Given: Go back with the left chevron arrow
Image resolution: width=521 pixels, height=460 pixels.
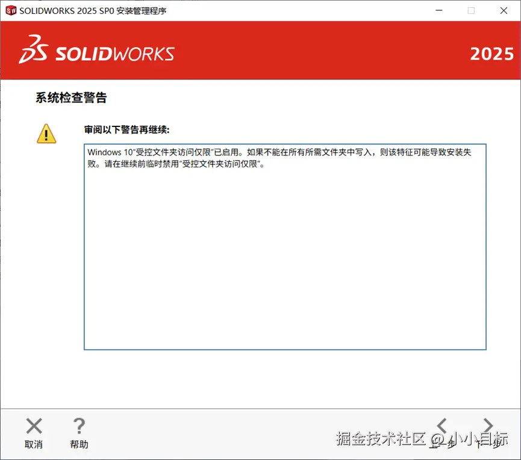Looking at the screenshot, I should 442,426.
